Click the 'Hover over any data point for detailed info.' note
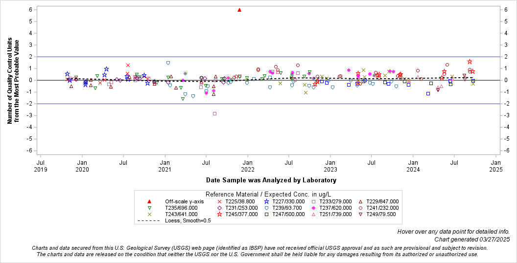This screenshot has width=517, height=263. tap(453, 232)
